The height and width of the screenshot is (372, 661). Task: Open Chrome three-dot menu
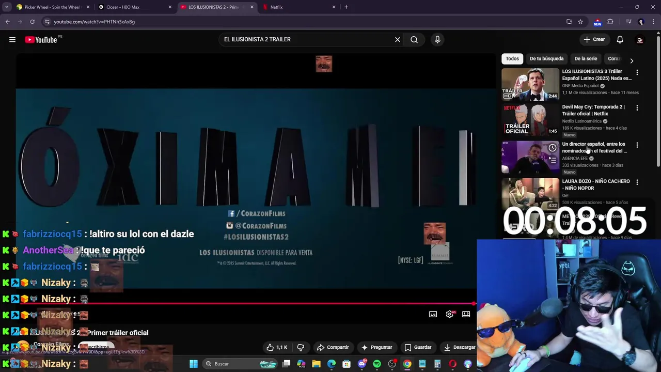click(x=653, y=22)
